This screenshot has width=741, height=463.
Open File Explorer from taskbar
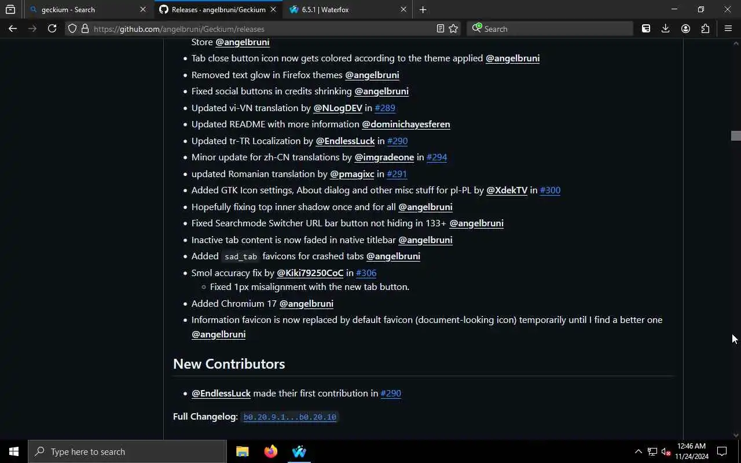coord(243,451)
